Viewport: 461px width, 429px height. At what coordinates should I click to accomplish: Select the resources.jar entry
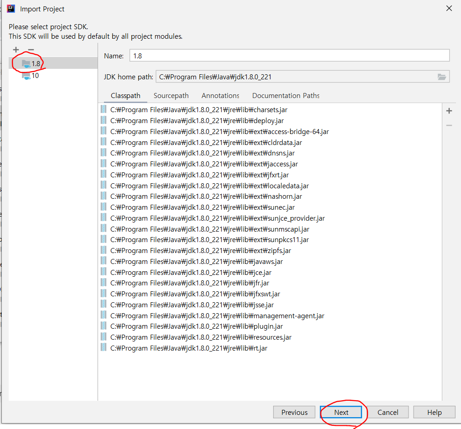click(270, 337)
